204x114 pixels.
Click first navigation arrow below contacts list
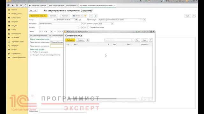tap(143, 99)
